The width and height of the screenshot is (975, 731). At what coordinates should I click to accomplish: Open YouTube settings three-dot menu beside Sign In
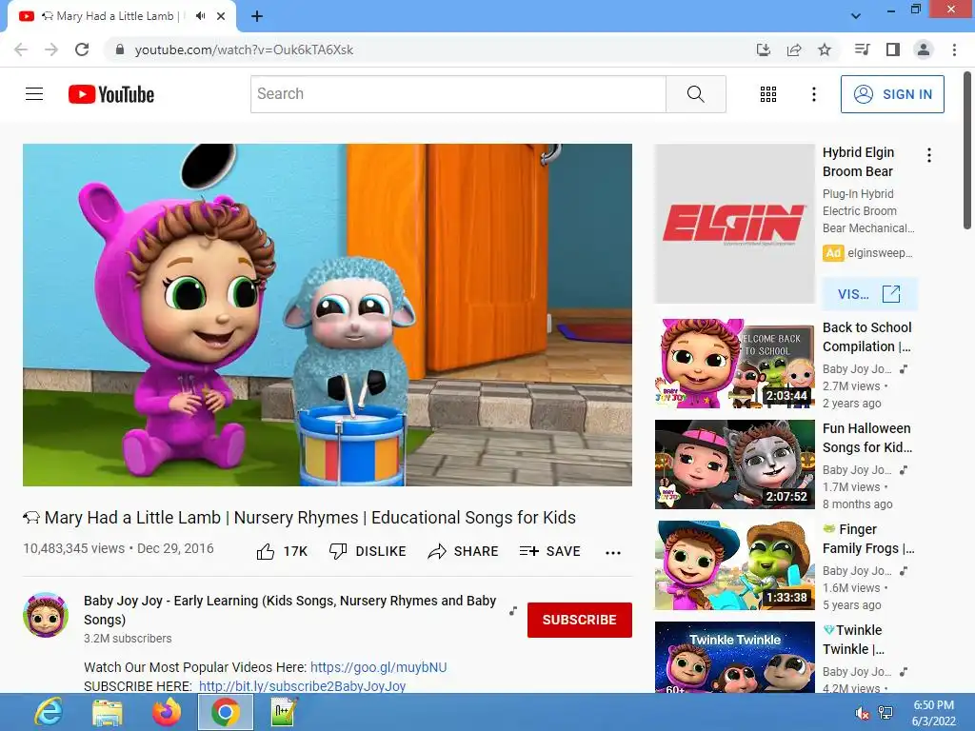click(813, 94)
